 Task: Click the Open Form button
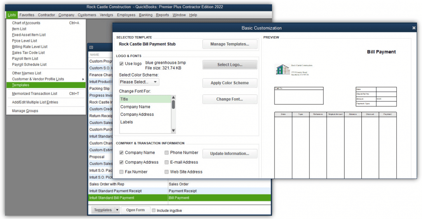point(135,210)
